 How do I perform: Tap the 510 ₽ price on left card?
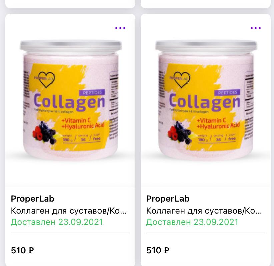pyautogui.click(x=22, y=250)
